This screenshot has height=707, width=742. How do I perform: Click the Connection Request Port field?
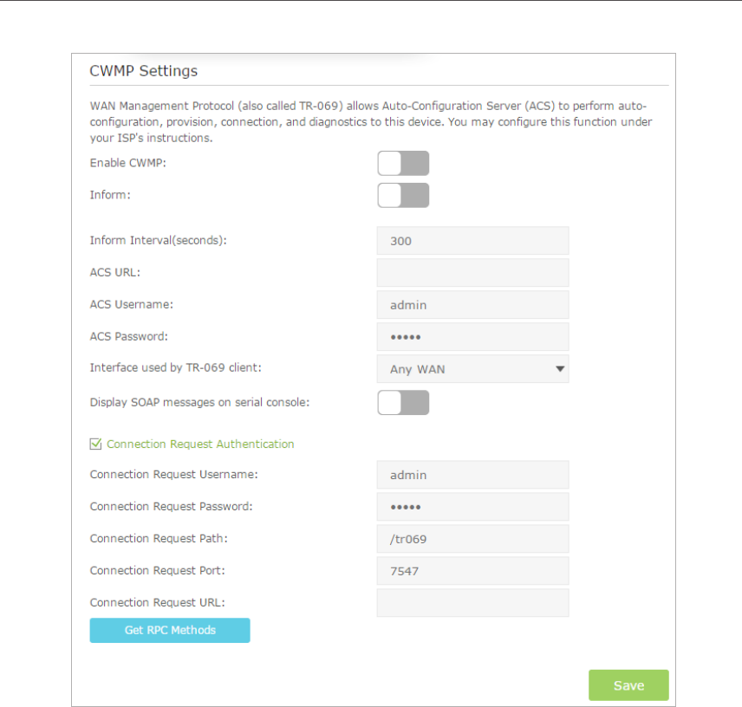(472, 571)
